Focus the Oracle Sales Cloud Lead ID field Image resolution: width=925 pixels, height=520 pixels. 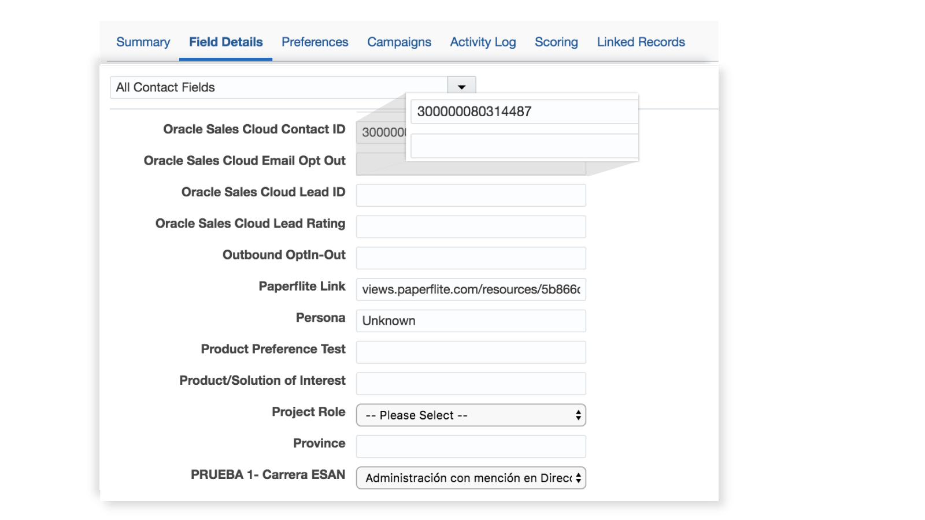pos(471,195)
